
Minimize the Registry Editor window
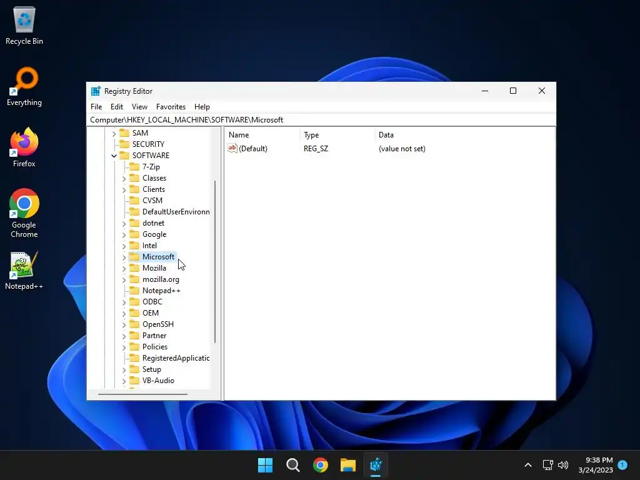[485, 91]
